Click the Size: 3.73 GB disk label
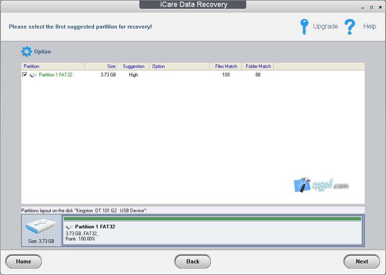 pos(41,241)
